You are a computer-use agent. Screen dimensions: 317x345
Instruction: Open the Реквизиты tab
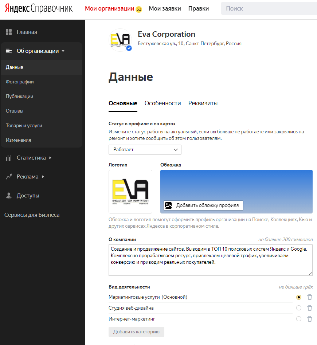click(x=203, y=103)
